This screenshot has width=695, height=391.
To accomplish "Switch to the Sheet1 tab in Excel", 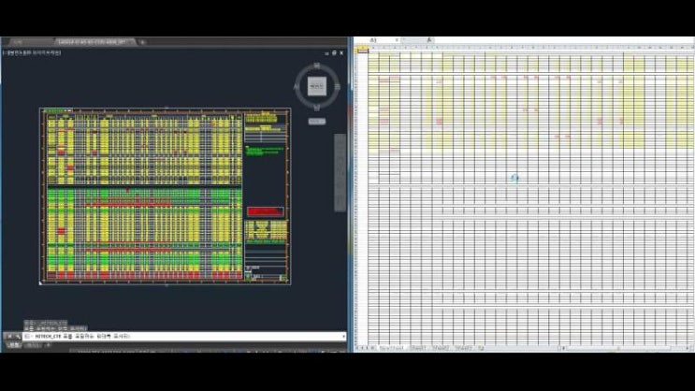I will 418,349.
